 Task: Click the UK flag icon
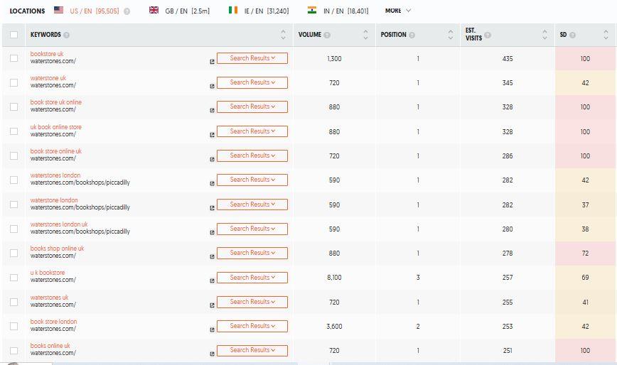[x=154, y=10]
